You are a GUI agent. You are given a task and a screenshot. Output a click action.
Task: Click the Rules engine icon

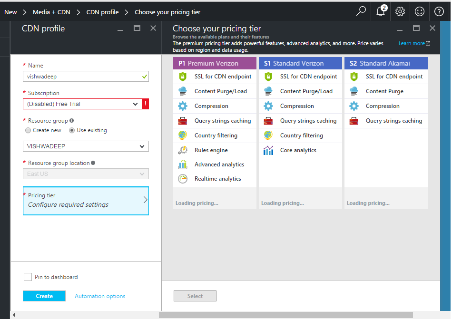[x=183, y=150]
